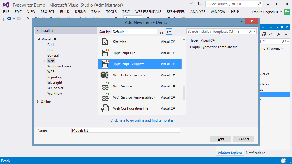Follow the go online and find templates link

142,120
